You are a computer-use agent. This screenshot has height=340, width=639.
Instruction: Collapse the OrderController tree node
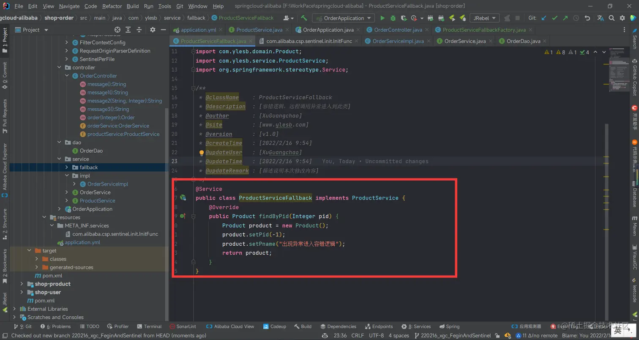tap(67, 76)
